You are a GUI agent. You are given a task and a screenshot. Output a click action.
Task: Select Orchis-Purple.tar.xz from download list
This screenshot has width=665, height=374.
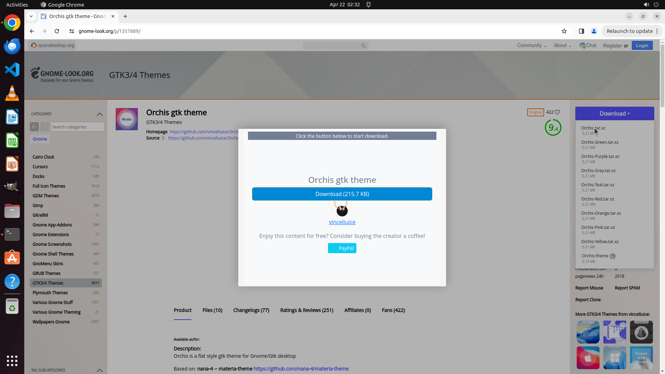click(600, 157)
